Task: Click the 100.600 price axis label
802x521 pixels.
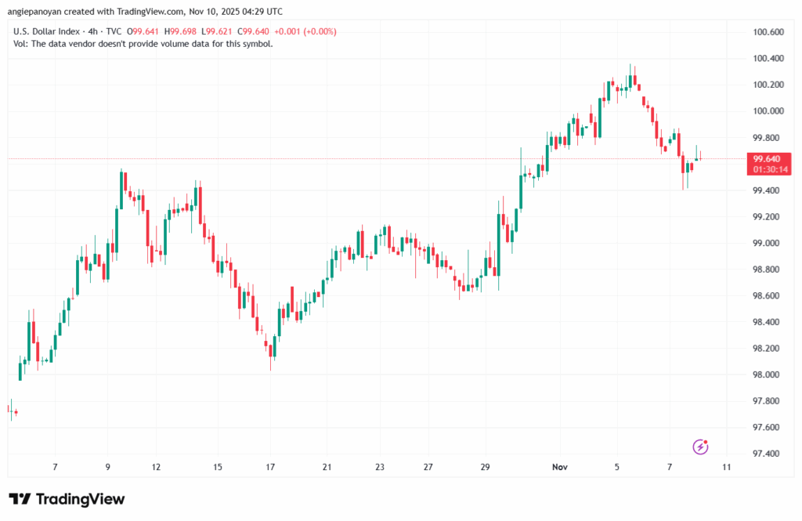Action: tap(768, 32)
